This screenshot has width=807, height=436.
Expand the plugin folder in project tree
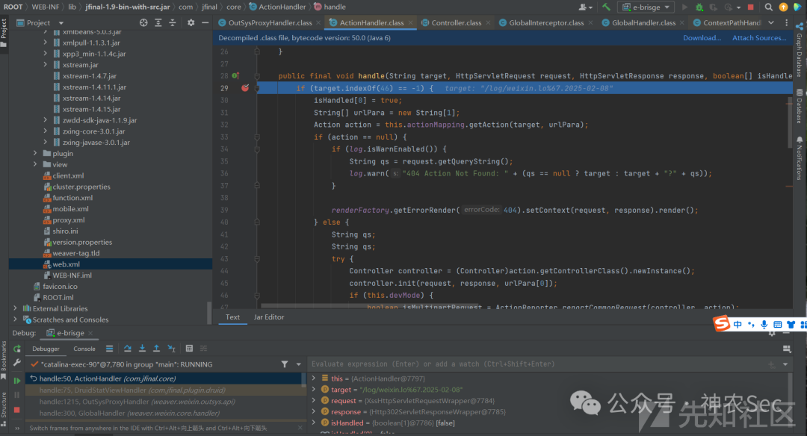35,154
